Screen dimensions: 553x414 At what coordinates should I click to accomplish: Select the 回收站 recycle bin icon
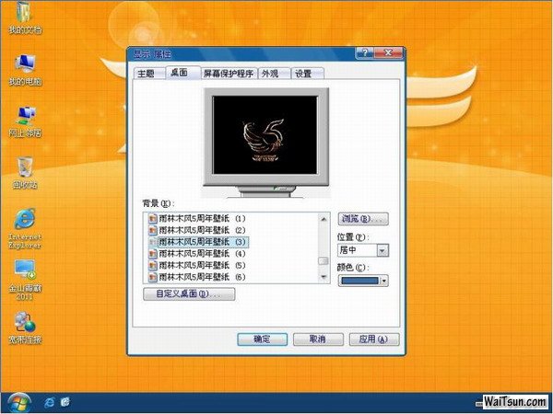pyautogui.click(x=24, y=168)
